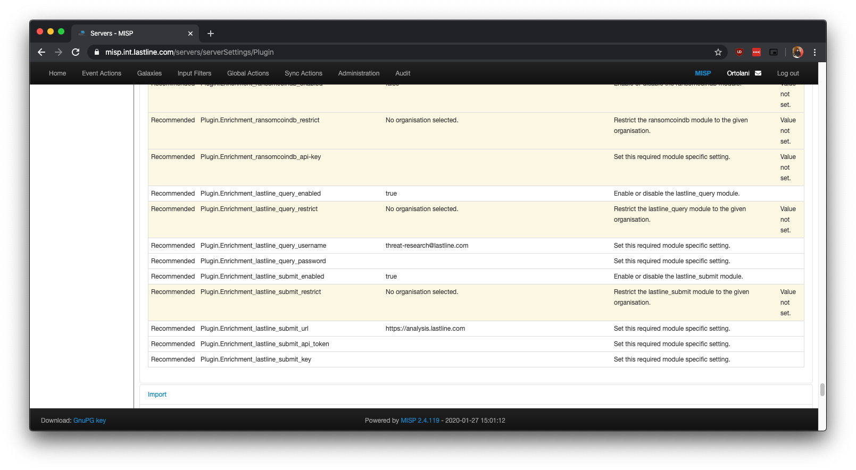Click the red password manager extension icon
This screenshot has width=856, height=470.
tap(757, 52)
